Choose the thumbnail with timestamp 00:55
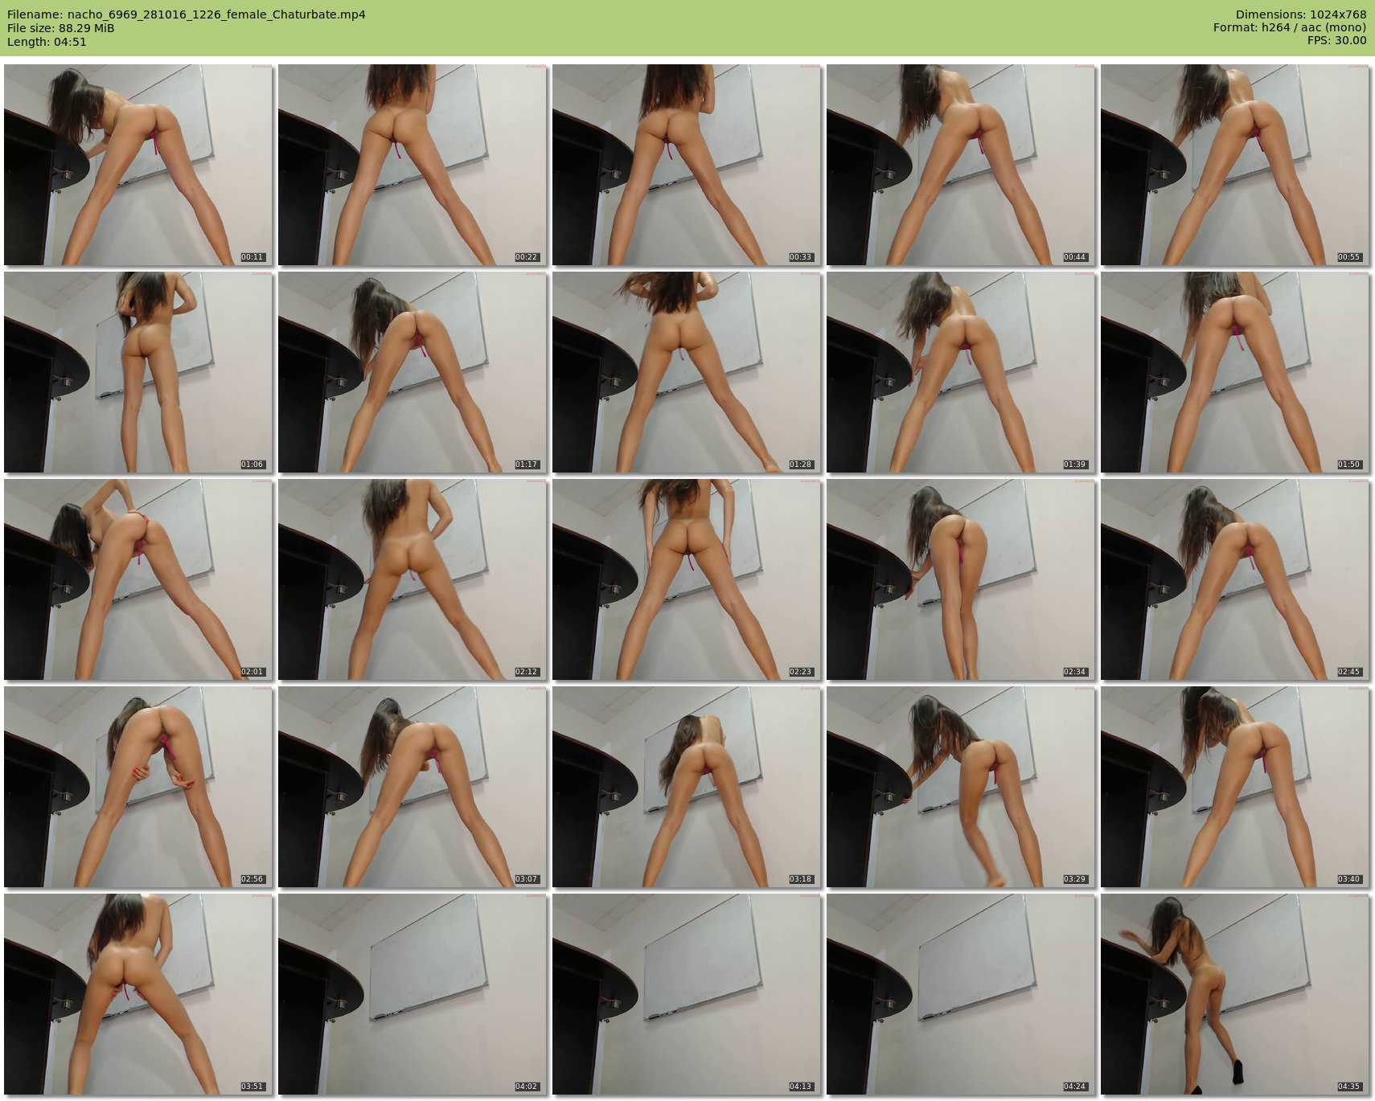The image size is (1375, 1101). click(1235, 165)
